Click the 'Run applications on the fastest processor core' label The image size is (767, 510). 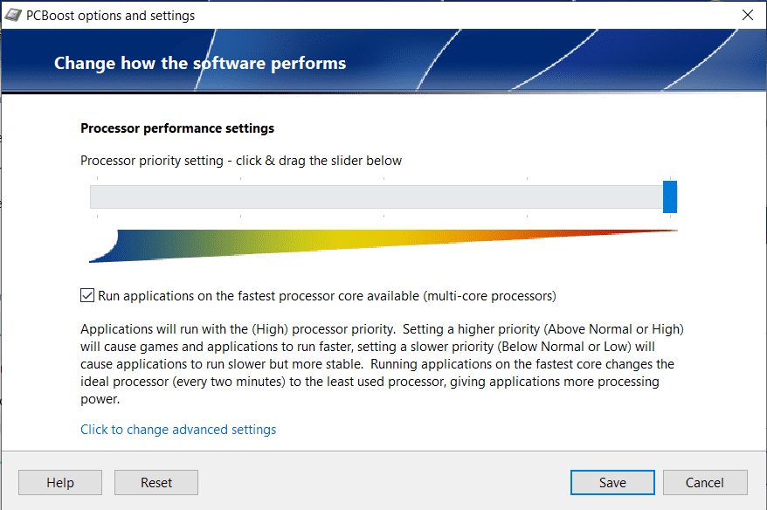[x=327, y=296]
